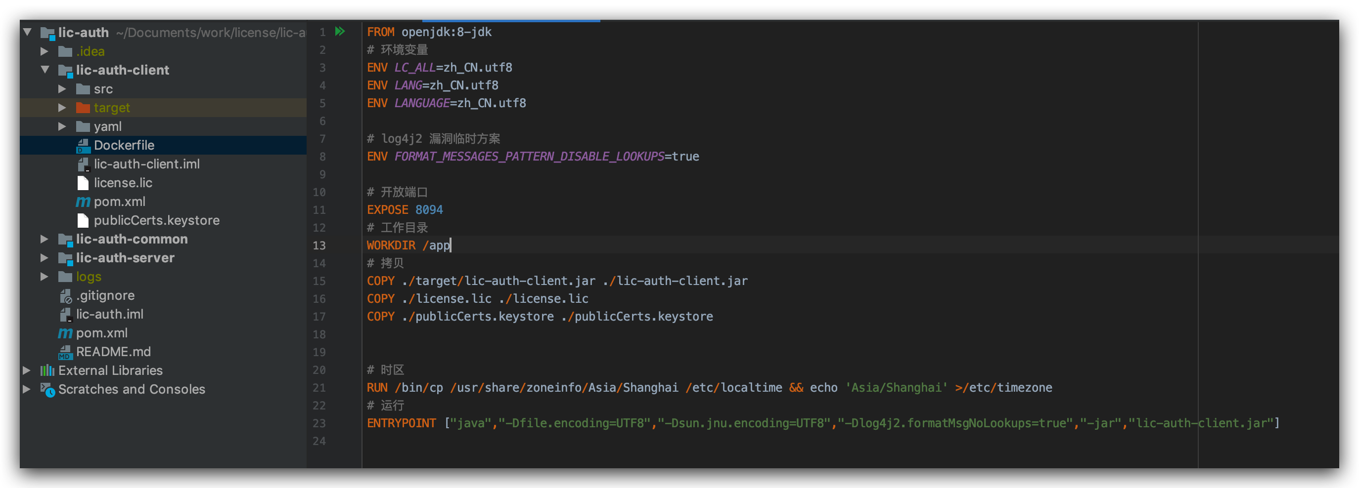Click the Dockerfile file icon in project tree
The image size is (1359, 488).
click(x=83, y=145)
